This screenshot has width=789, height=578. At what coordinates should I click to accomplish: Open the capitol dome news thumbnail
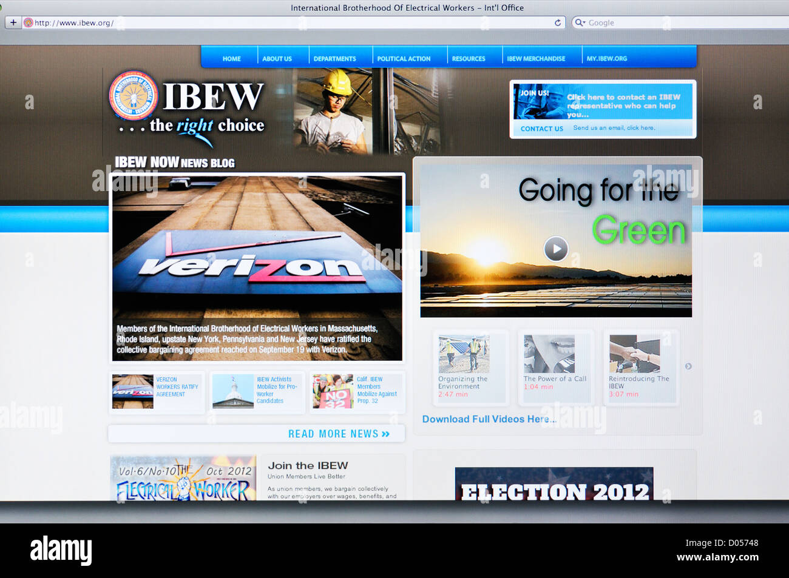[x=233, y=391]
